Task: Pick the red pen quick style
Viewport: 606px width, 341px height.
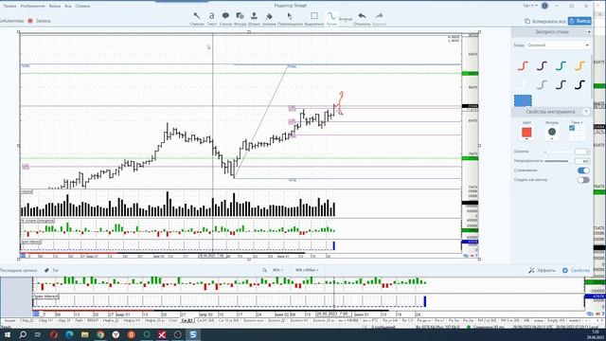Action: 523,65
